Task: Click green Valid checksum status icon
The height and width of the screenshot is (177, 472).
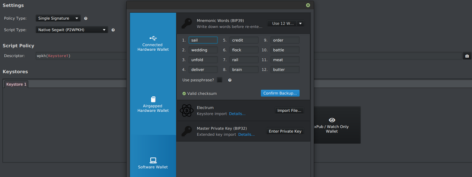Action: click(x=184, y=93)
